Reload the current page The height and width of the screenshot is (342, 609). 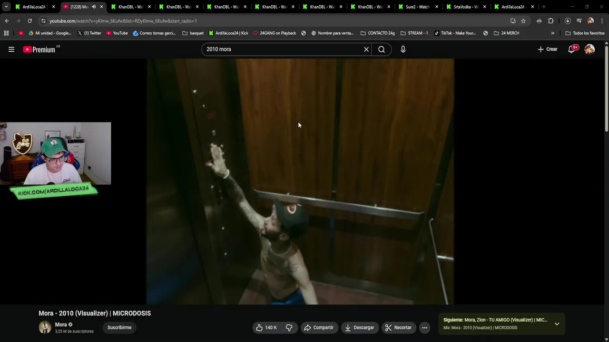pyautogui.click(x=29, y=21)
